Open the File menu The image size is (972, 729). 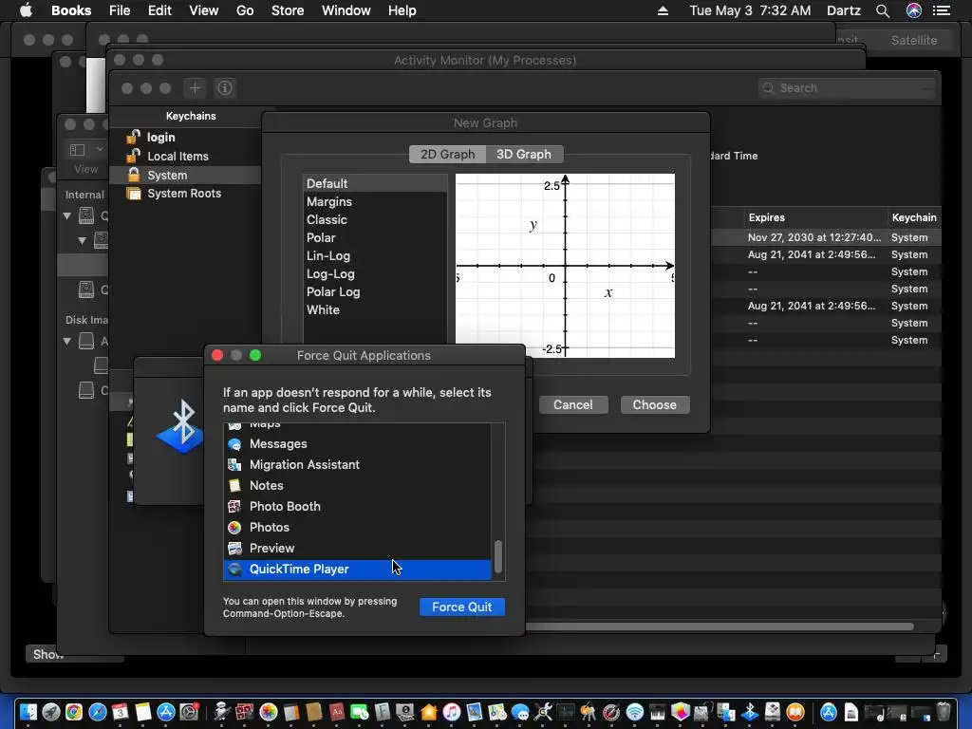[120, 10]
